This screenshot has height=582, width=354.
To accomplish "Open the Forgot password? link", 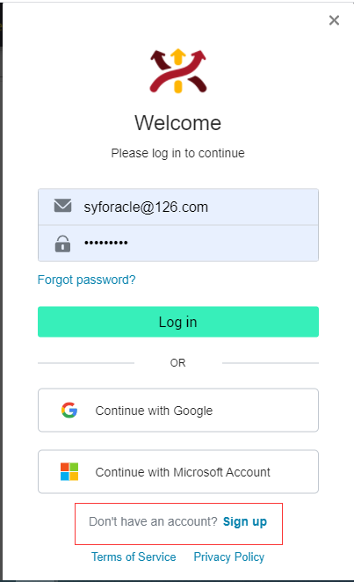I will [x=87, y=280].
